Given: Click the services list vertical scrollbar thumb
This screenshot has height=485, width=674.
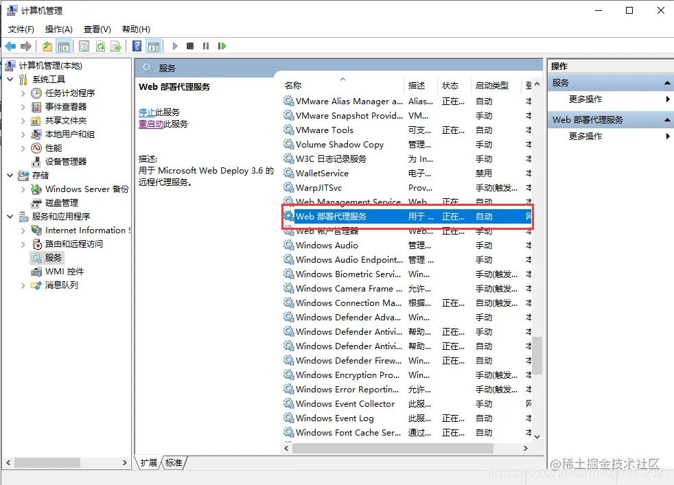Looking at the screenshot, I should pos(537,356).
